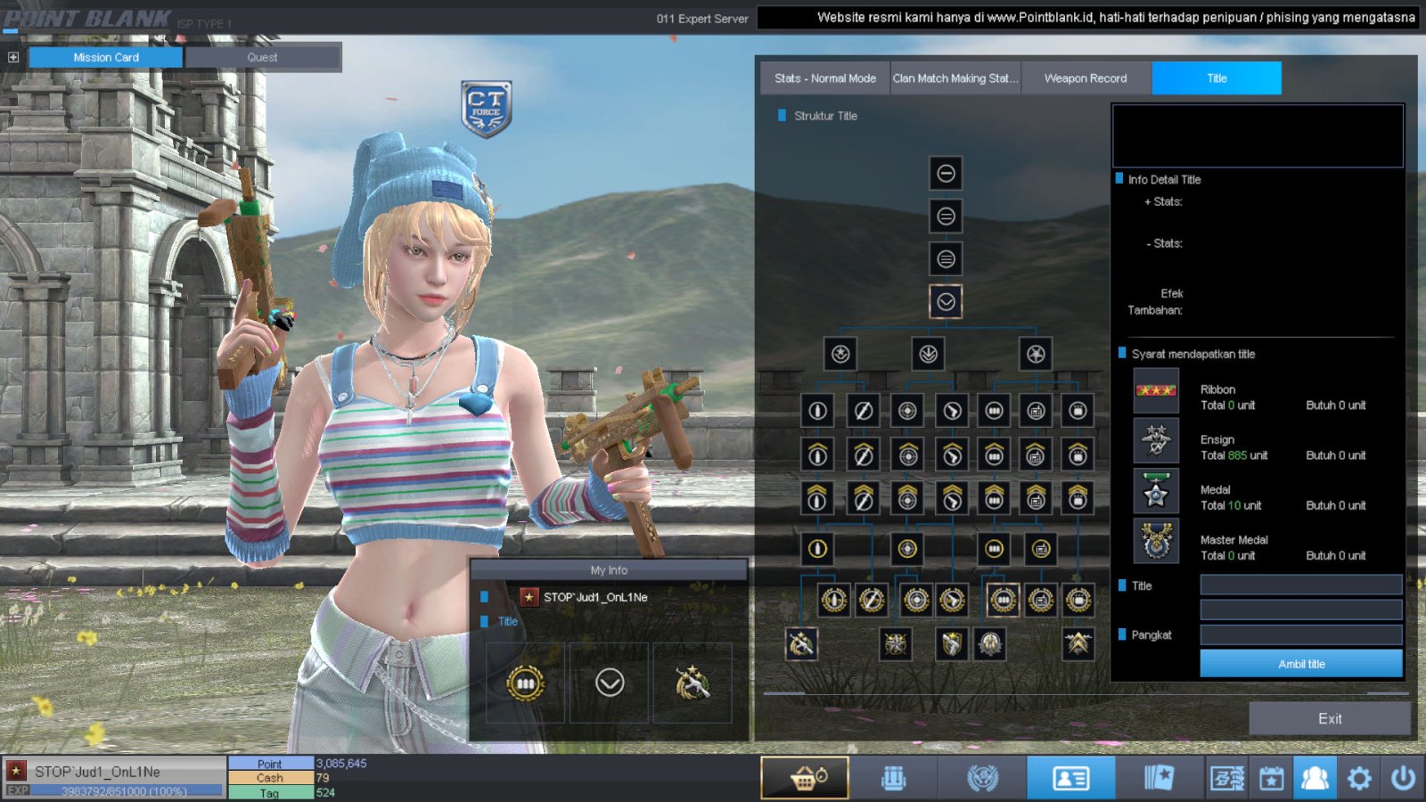Click the Pangkat field
This screenshot has height=802, width=1426.
point(1301,634)
